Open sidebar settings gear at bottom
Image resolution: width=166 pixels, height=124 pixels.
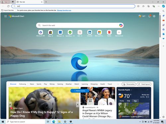pyautogui.click(x=163, y=117)
